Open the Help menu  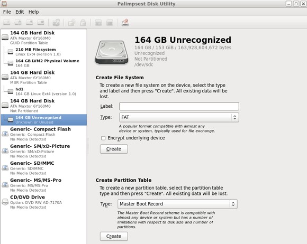pos(33,12)
